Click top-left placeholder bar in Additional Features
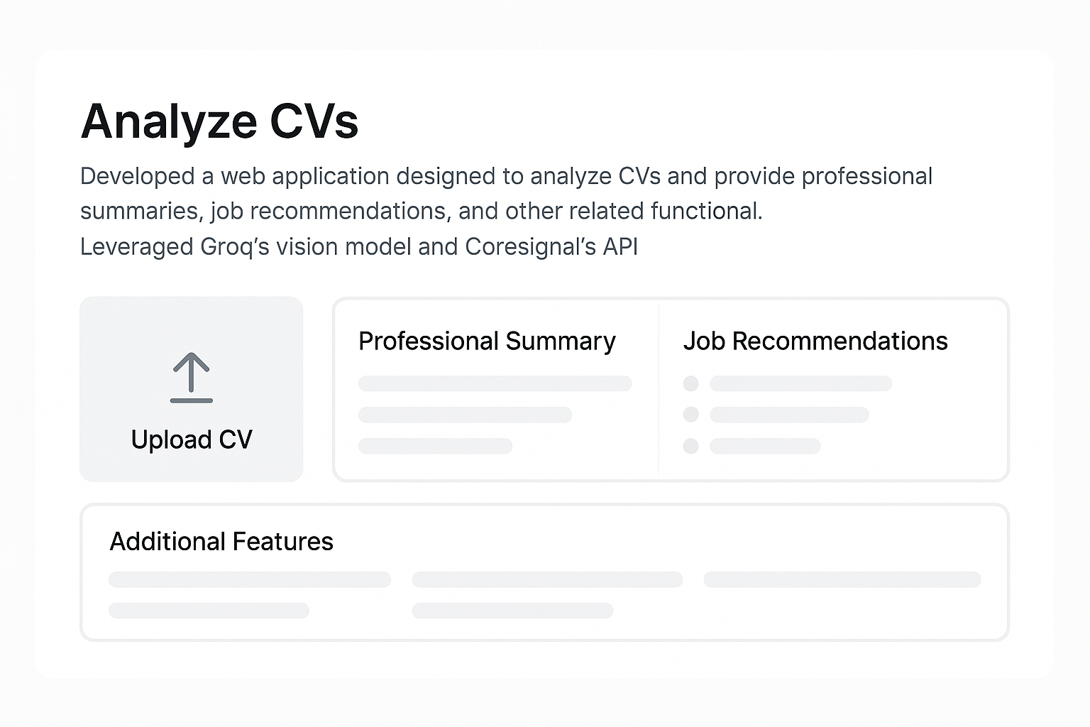 250,579
